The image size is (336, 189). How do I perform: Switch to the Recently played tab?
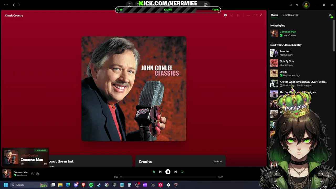tap(290, 15)
